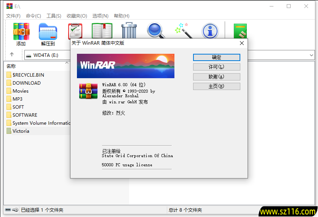Viewport: 318px width, 217px height.
Task: Click the Wizard magic wand icon
Action: click(x=183, y=31)
